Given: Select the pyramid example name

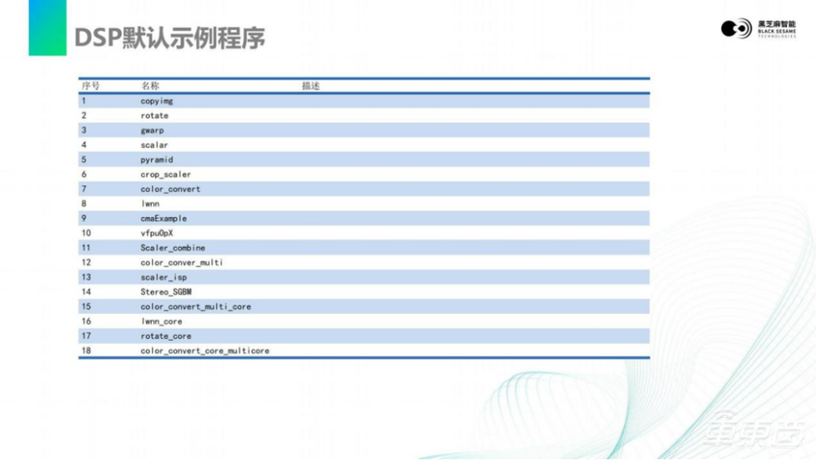Looking at the screenshot, I should (157, 159).
